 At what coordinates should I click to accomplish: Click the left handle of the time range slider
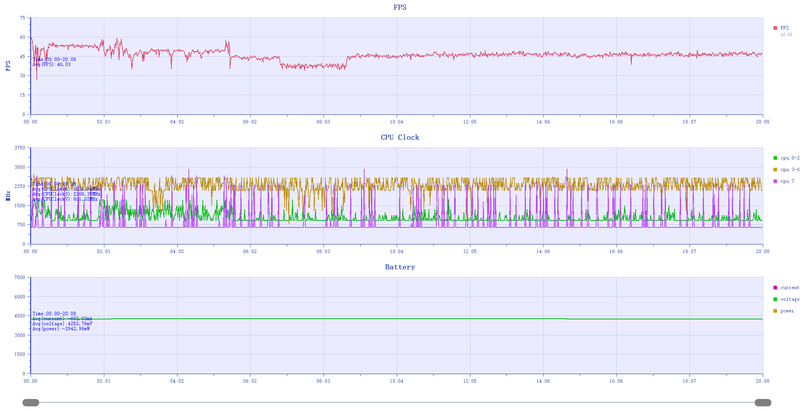[31, 402]
